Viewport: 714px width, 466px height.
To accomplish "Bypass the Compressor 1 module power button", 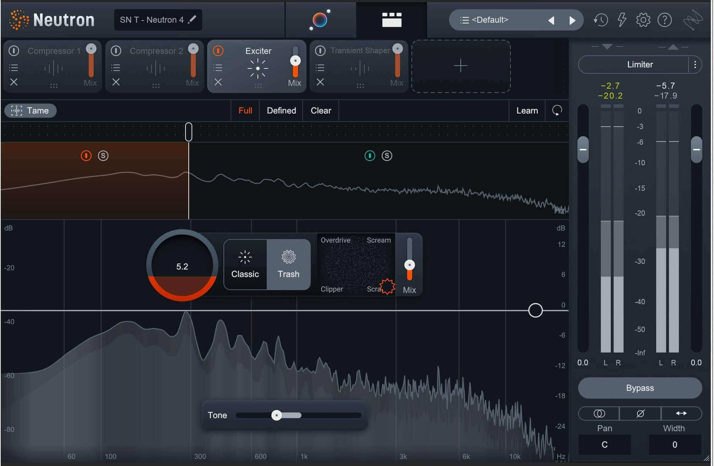I will pyautogui.click(x=14, y=51).
